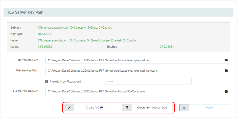Click the folder icon beside Certificate Path
Image resolution: width=237 pixels, height=118 pixels.
226,60
